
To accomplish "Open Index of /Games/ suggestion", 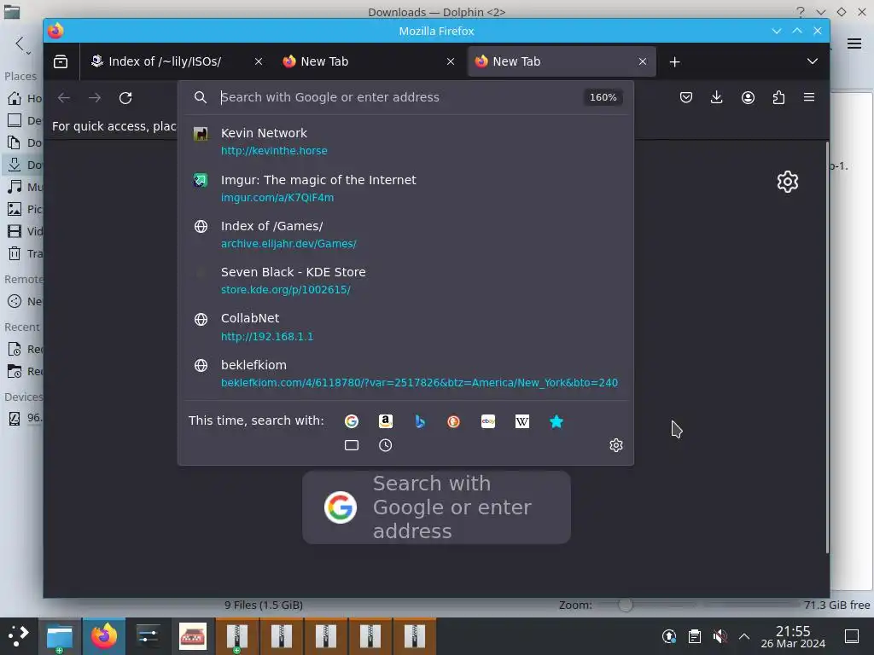I will [x=405, y=235].
